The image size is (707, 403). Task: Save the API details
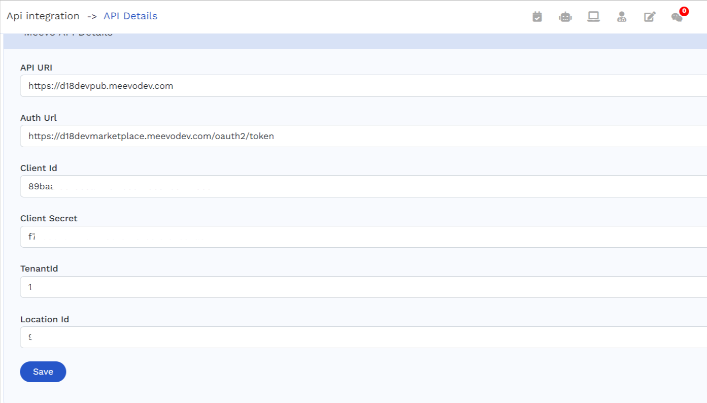pyautogui.click(x=43, y=372)
